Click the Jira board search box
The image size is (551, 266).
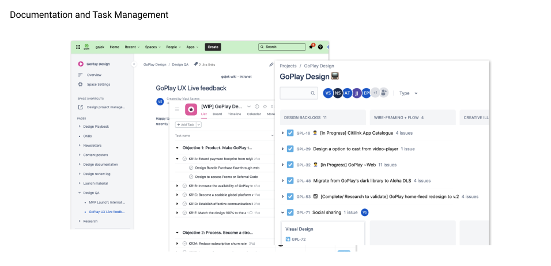(x=299, y=93)
